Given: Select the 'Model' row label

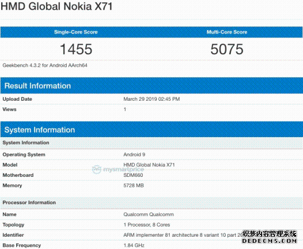Looking at the screenshot, I should 10,165.
